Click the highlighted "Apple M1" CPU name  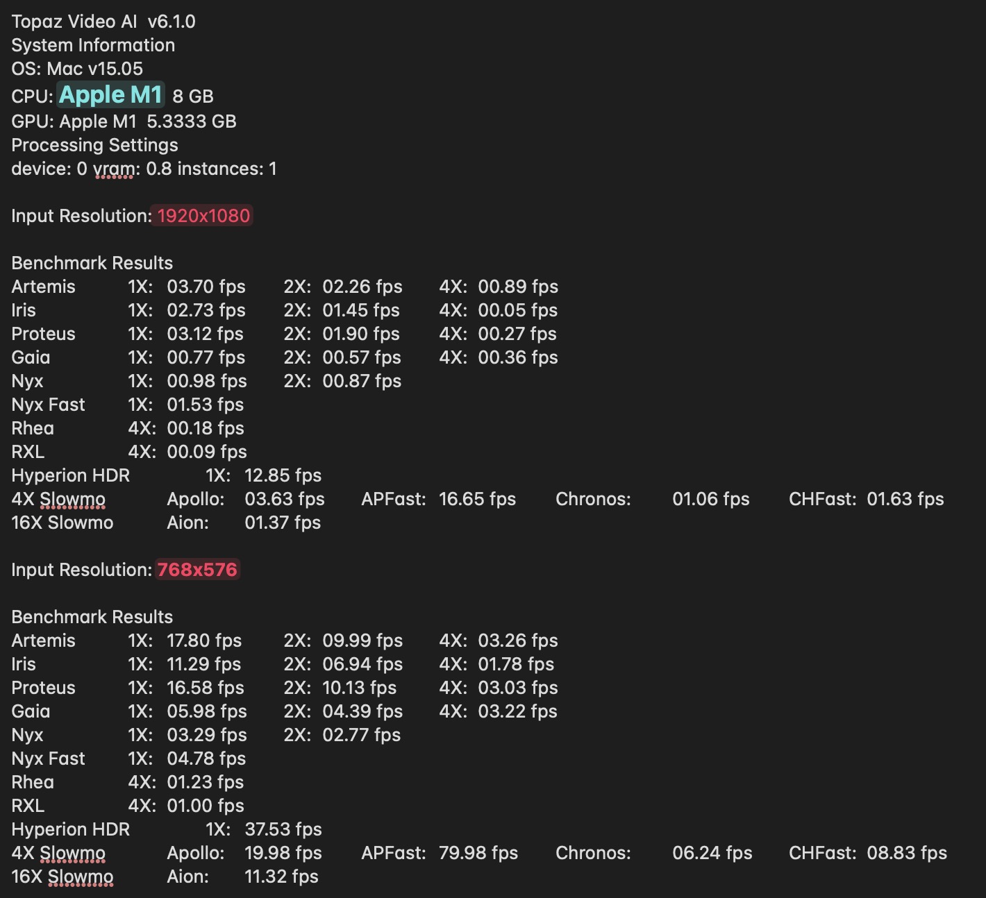(x=110, y=94)
